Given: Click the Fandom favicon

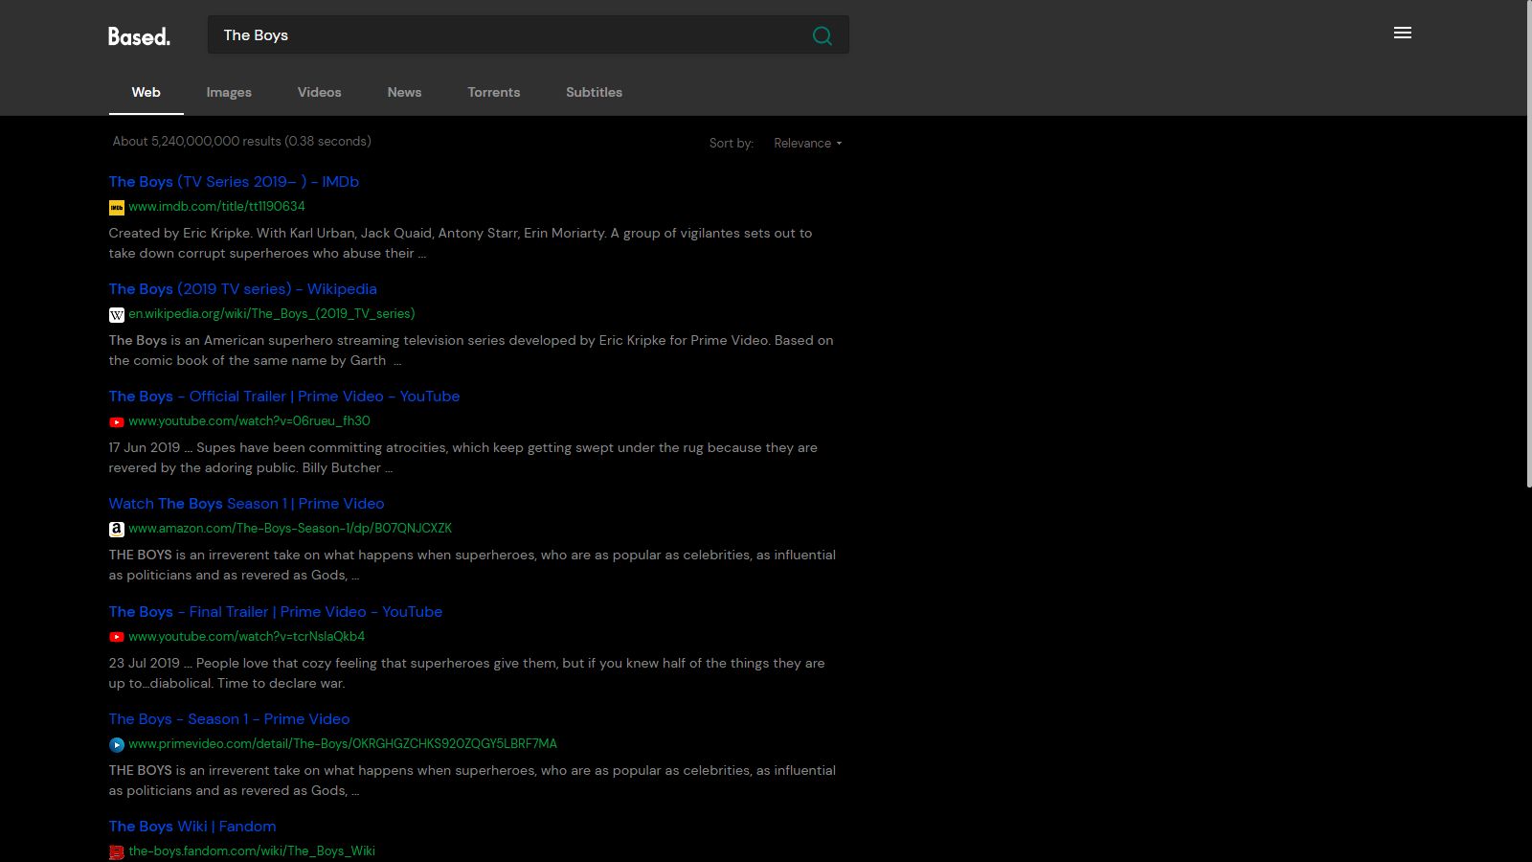Looking at the screenshot, I should tap(117, 852).
